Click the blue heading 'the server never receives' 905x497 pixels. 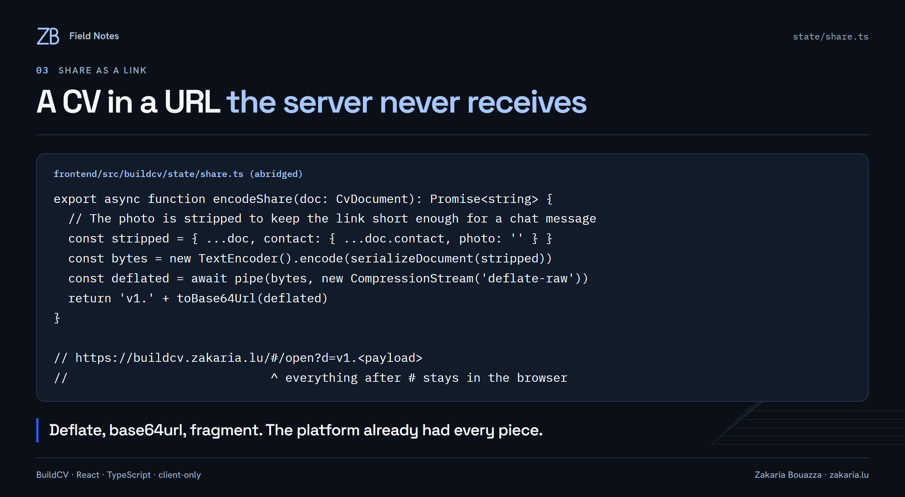(x=406, y=102)
